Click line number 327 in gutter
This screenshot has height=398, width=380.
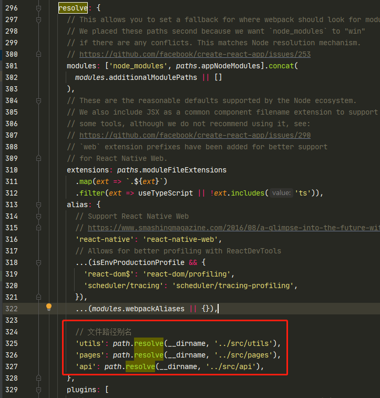tap(12, 366)
